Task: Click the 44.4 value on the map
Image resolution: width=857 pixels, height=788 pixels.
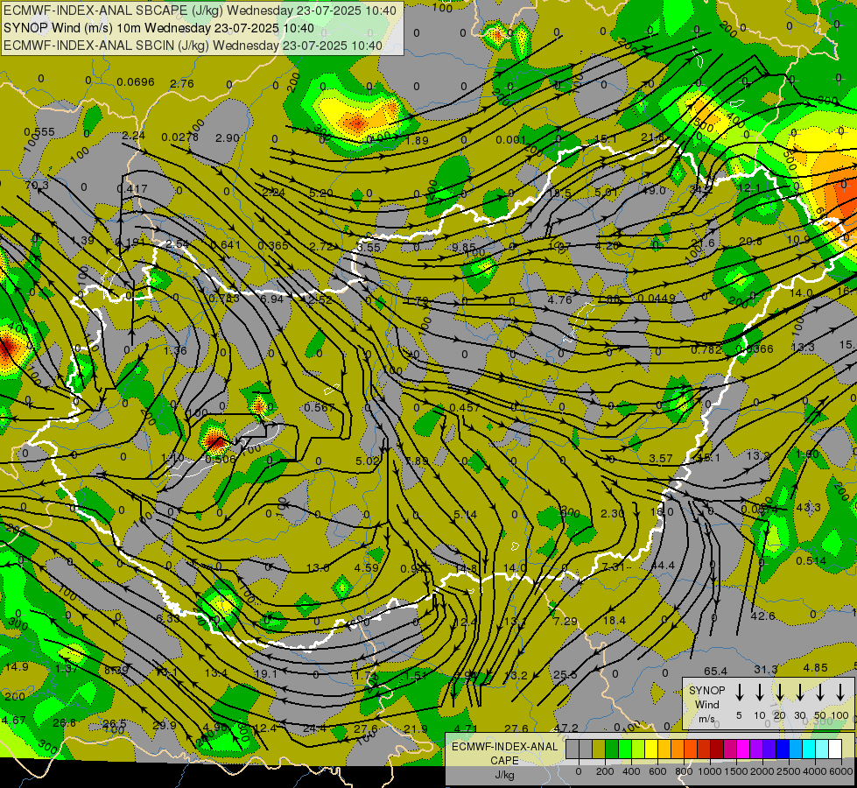Action: 663,566
